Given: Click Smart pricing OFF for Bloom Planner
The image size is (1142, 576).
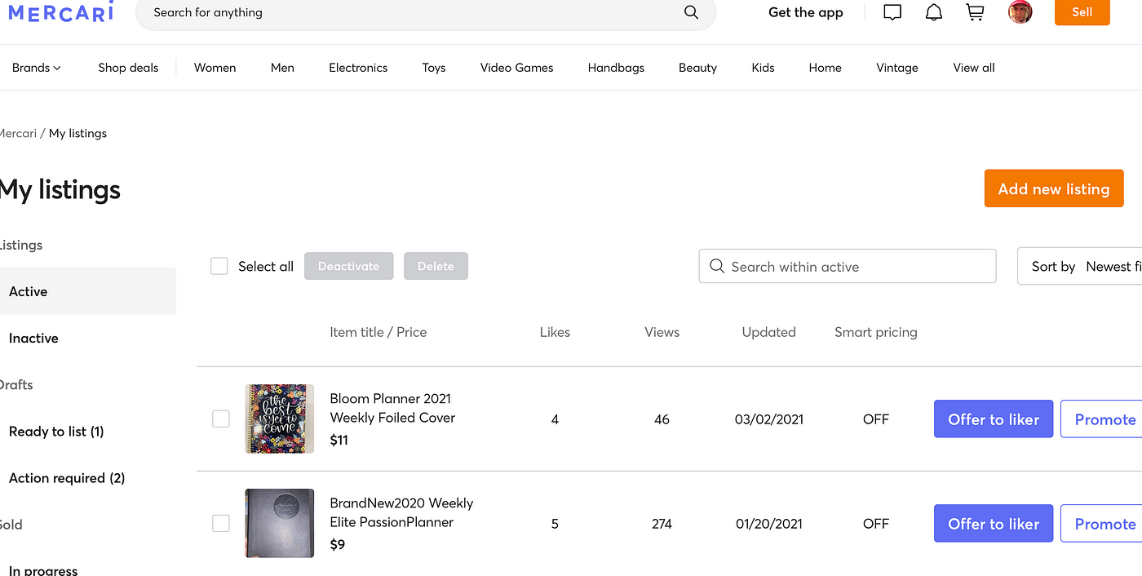Looking at the screenshot, I should tap(876, 419).
